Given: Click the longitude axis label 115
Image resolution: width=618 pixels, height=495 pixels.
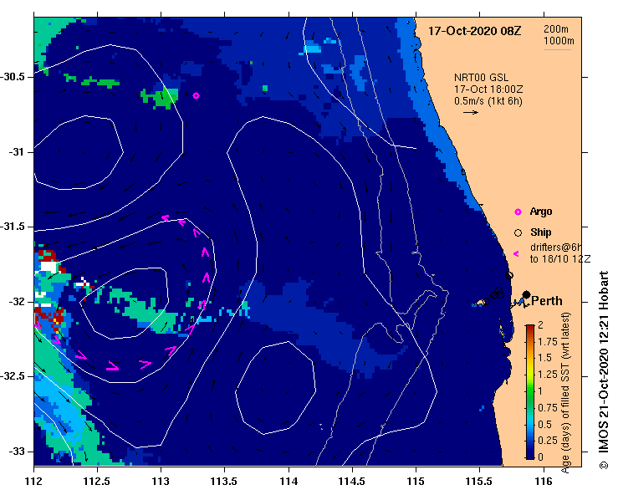Looking at the screenshot, I should coord(416,482).
